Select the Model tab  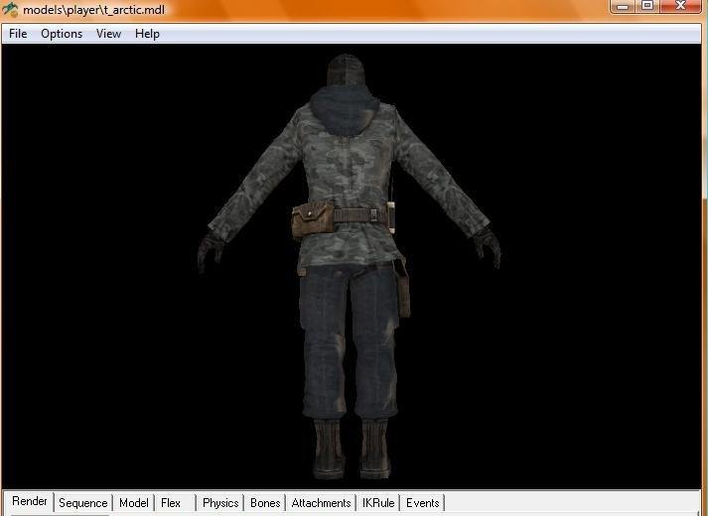point(133,503)
